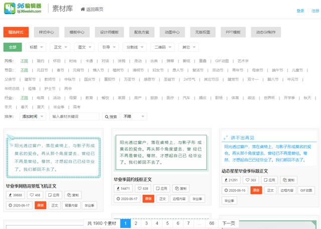The width and height of the screenshot is (321, 229).
Task: Click usage count 39888 on first card
Action: point(16,195)
